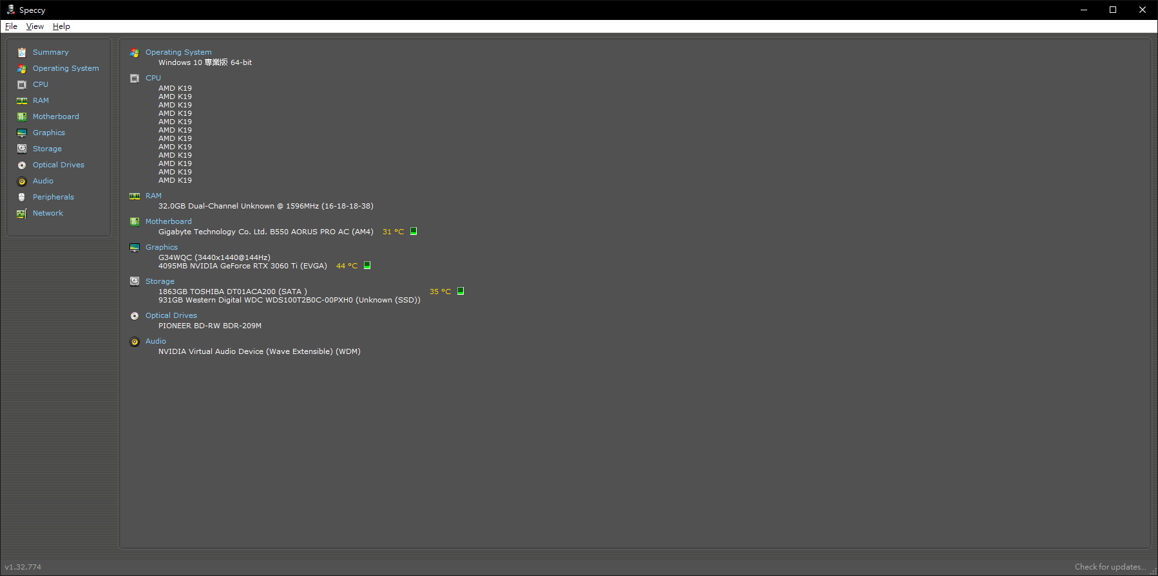The width and height of the screenshot is (1158, 576).
Task: Select Summary in the sidebar
Action: tap(51, 52)
